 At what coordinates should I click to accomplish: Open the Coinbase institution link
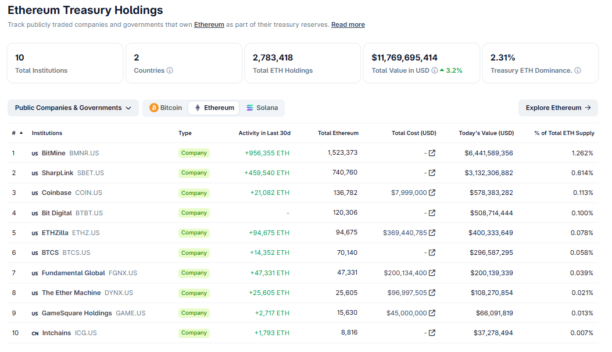(56, 193)
